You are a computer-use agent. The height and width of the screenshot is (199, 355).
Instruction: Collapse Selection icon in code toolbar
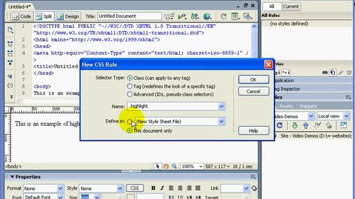(x=10, y=53)
